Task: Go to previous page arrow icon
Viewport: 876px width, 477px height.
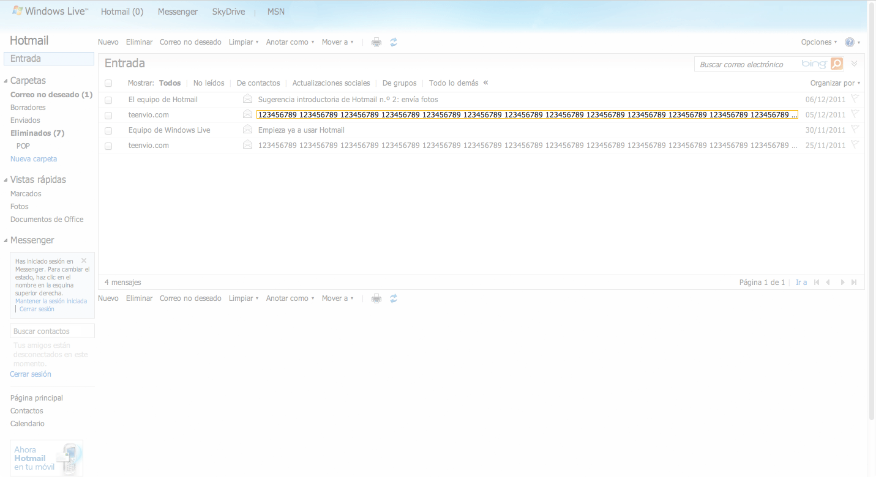Action: pos(828,283)
